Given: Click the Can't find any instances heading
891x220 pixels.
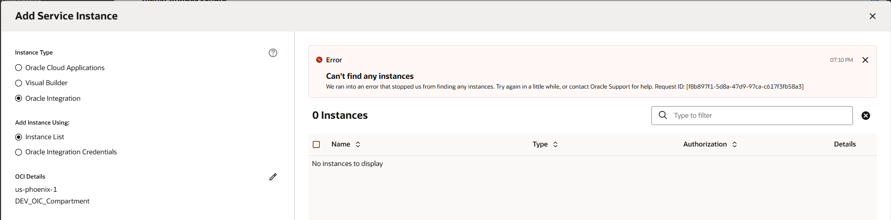Looking at the screenshot, I should (x=370, y=76).
